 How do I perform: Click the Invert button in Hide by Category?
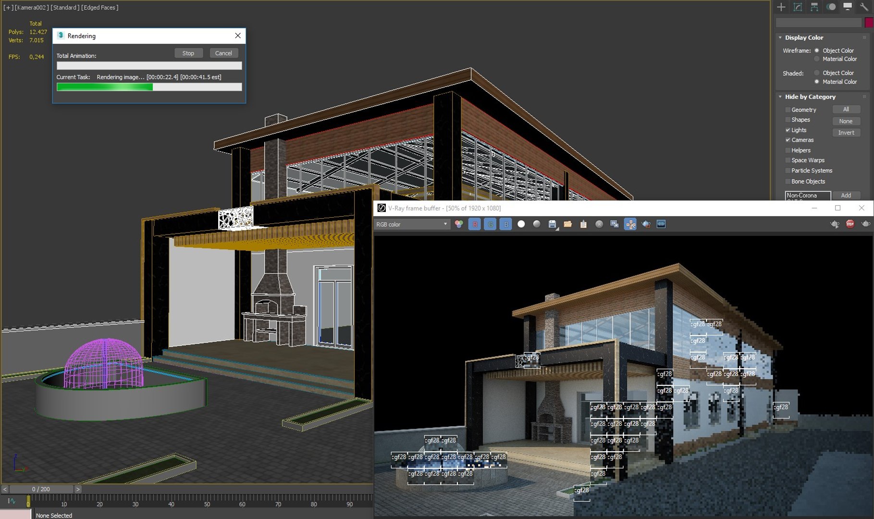[846, 133]
